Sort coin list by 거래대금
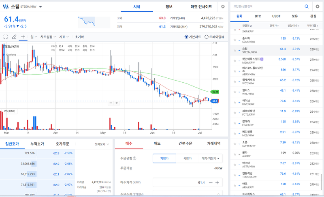Image resolution: width=324 pixels, height=197 pixels. (312, 26)
